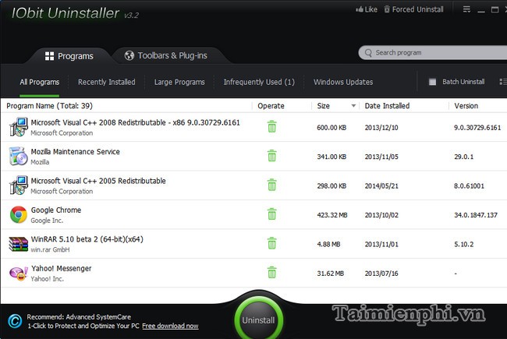Screen dimensions: 507x339
Task: Click trash icon for Visual C++ 2005 Redistributable
Action: tap(272, 185)
